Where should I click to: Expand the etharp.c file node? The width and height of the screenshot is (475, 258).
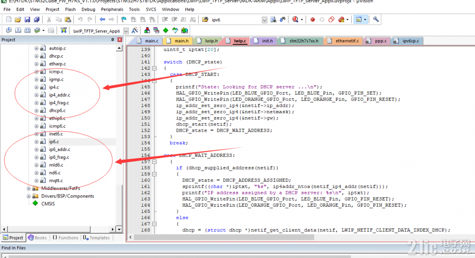(37, 64)
